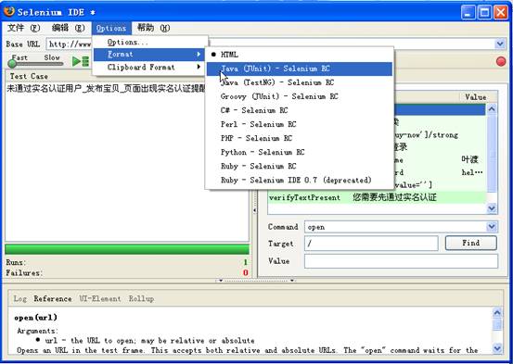Viewport: 513px width, 364px height.
Task: Click the command table scroll down arrow
Action: 492,207
